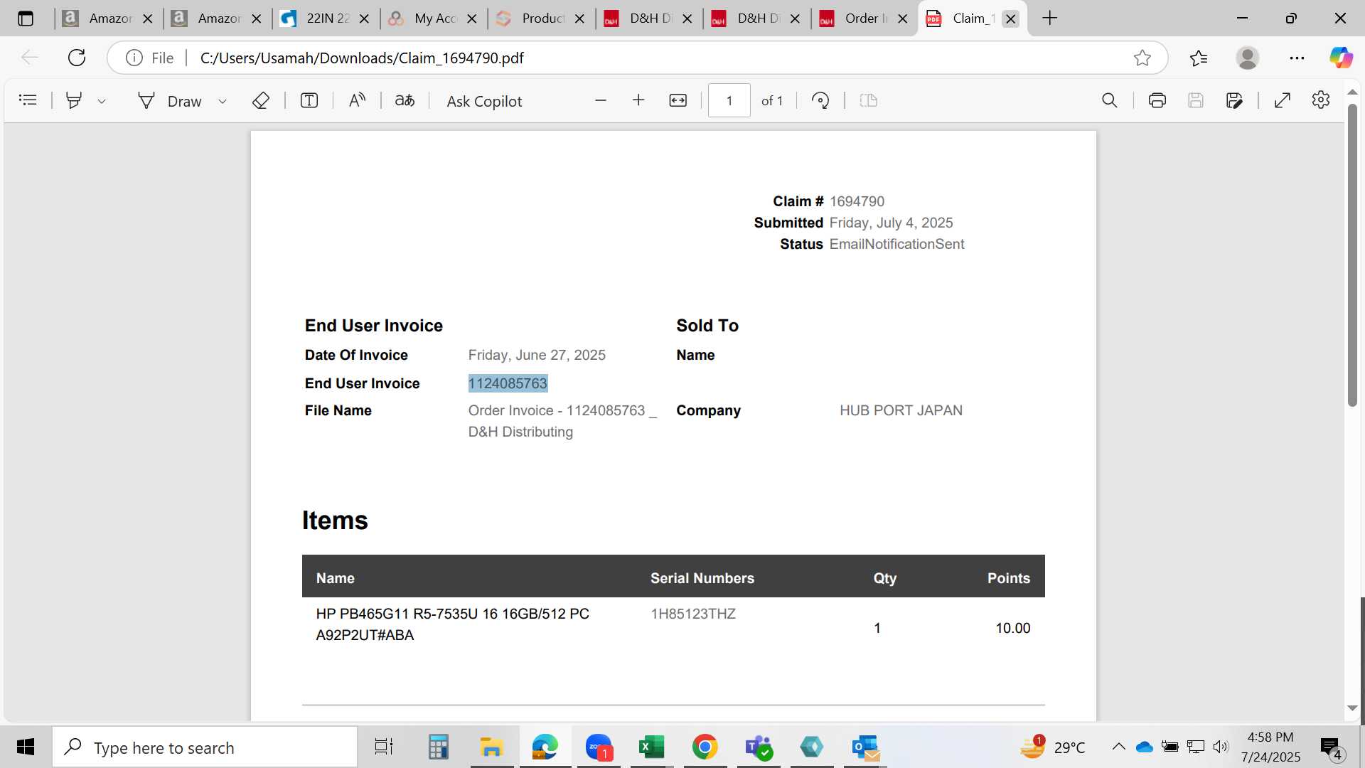1365x768 pixels.
Task: Click the Read aloud icon
Action: click(357, 100)
